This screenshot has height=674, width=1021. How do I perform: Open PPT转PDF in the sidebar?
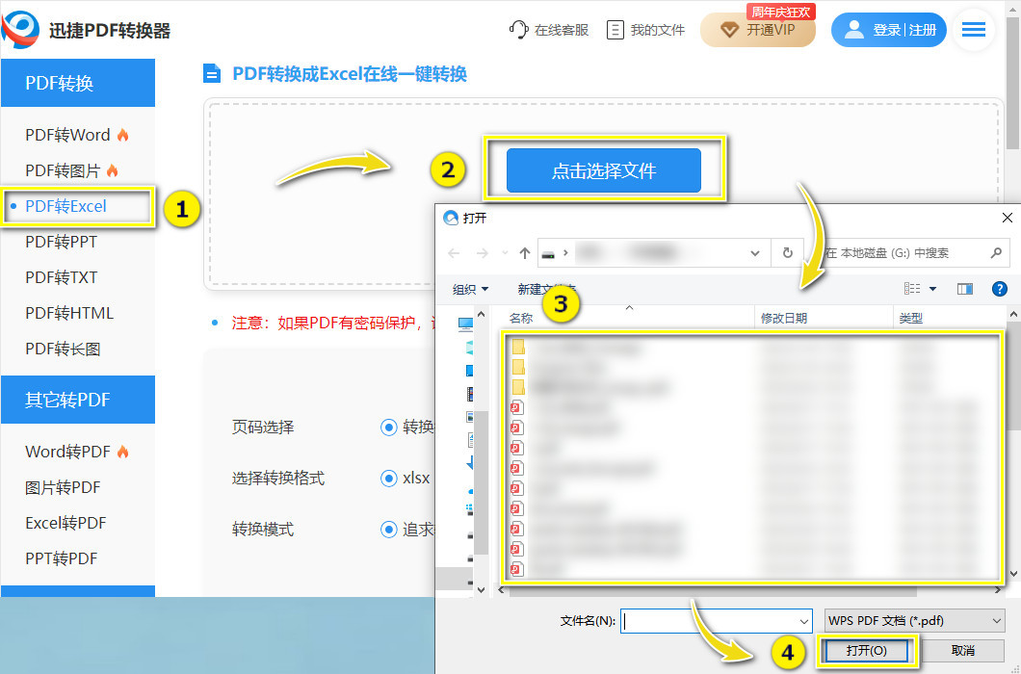pos(62,558)
